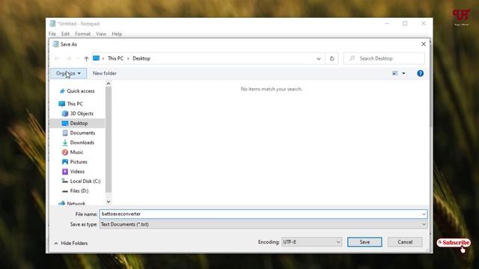Click This PC in the address bar
479x269 pixels.
pos(115,58)
